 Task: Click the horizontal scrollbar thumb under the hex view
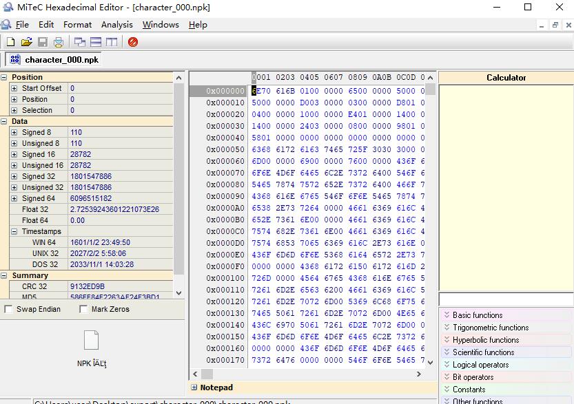pos(207,374)
